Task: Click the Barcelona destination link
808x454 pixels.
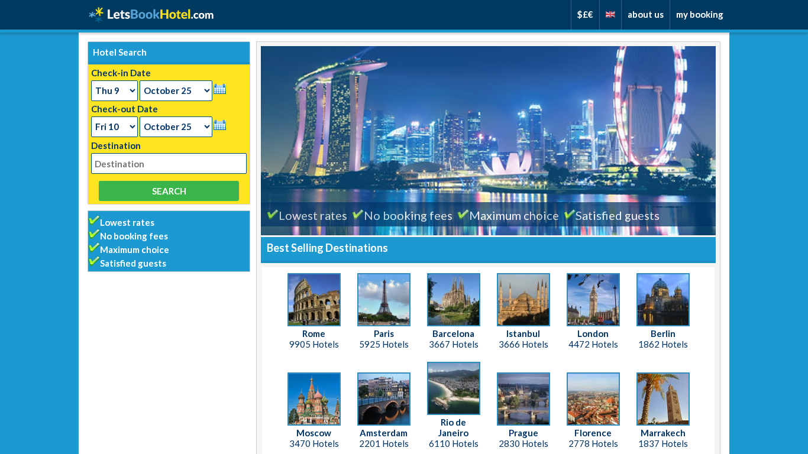Action: 453,334
